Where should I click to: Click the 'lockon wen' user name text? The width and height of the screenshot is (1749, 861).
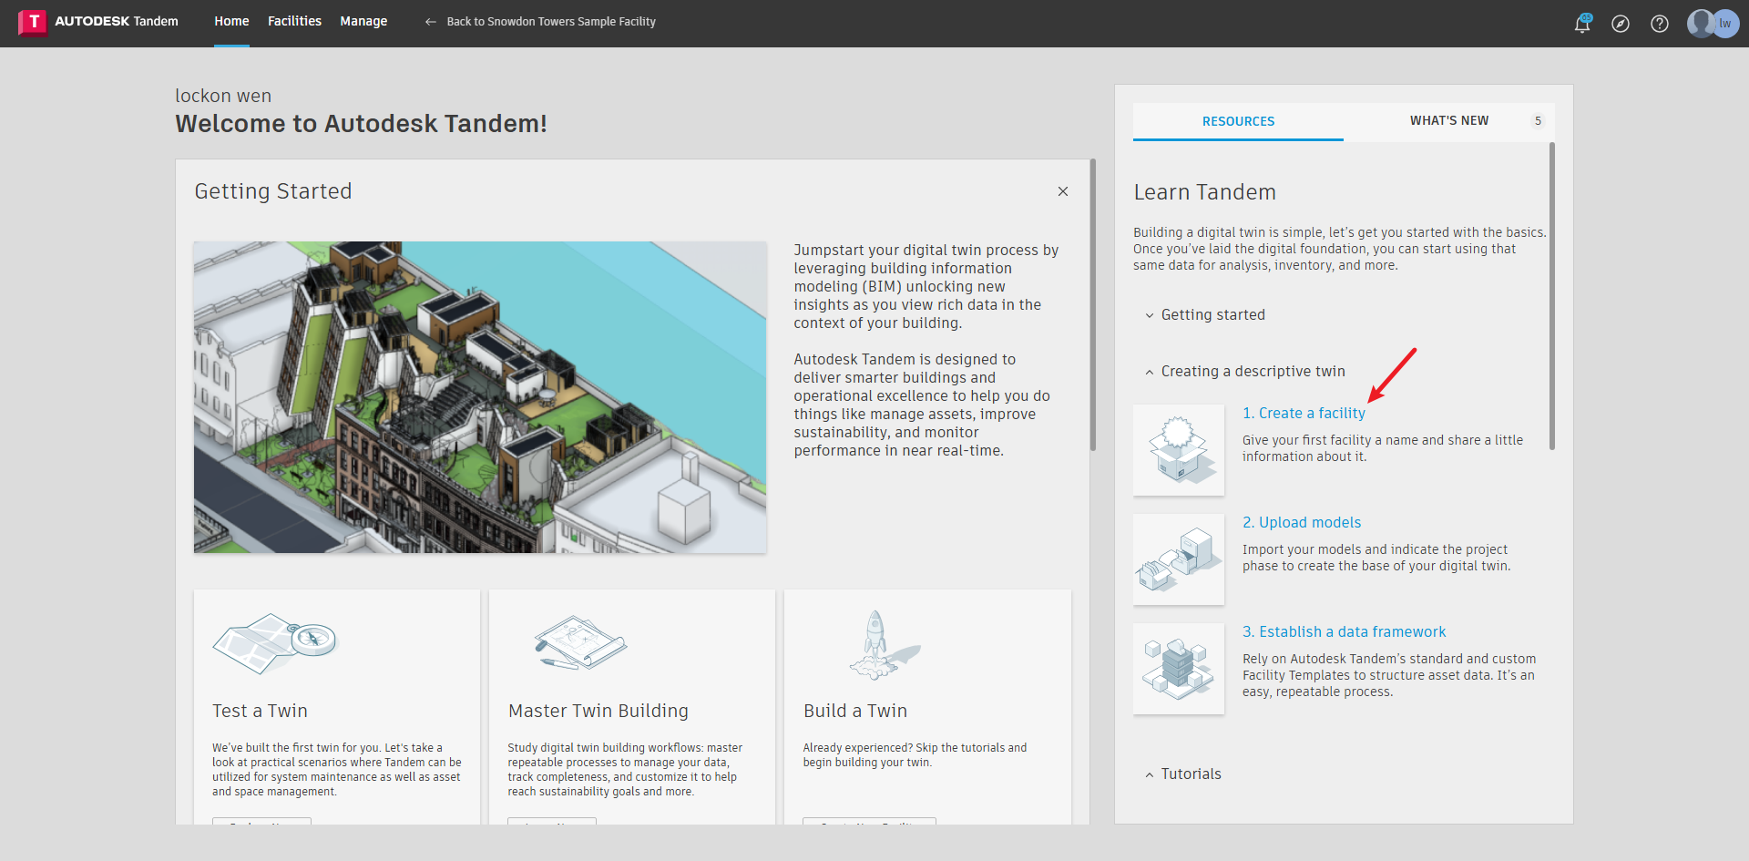point(223,96)
